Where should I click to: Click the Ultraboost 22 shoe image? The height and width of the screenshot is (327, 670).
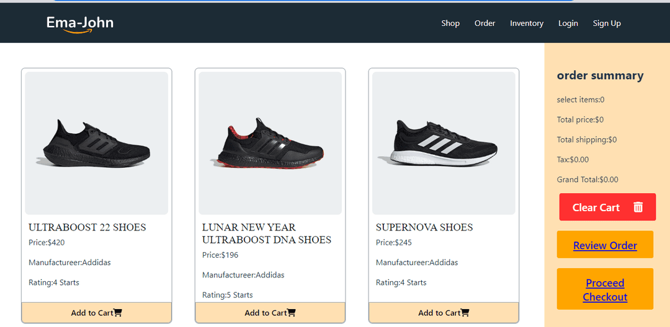click(97, 143)
